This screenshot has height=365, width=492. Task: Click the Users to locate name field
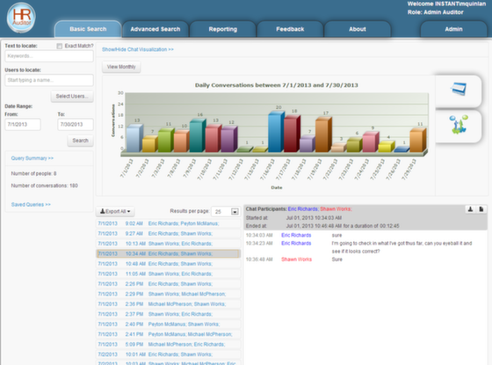point(49,80)
